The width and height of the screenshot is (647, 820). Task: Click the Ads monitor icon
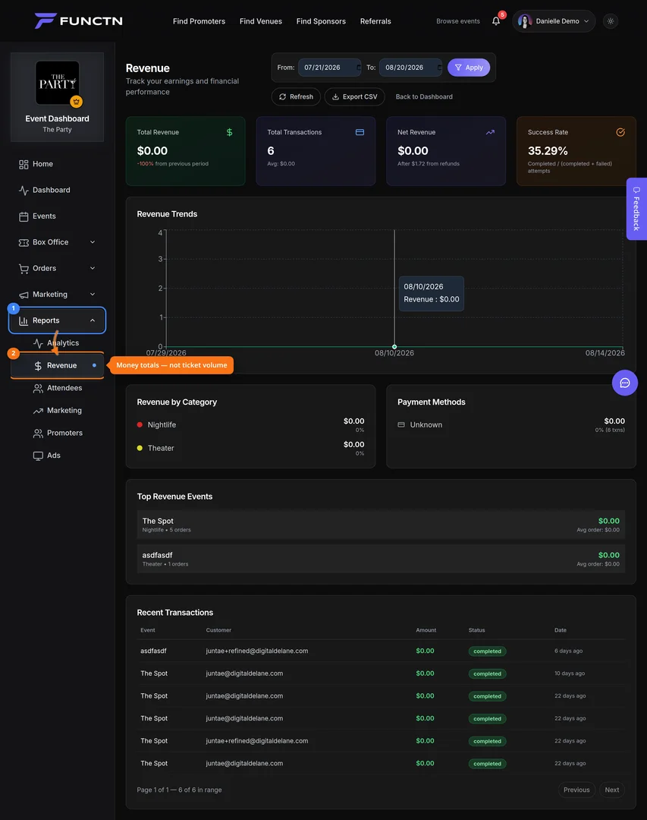(x=38, y=456)
